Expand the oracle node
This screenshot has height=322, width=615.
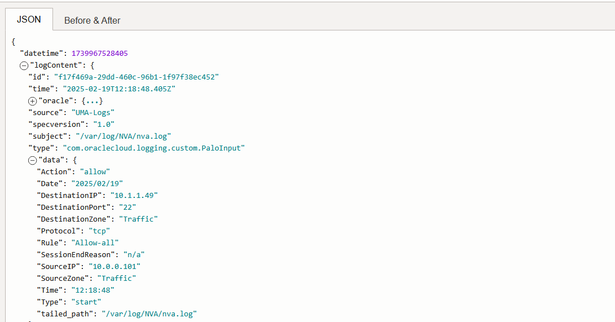[32, 101]
